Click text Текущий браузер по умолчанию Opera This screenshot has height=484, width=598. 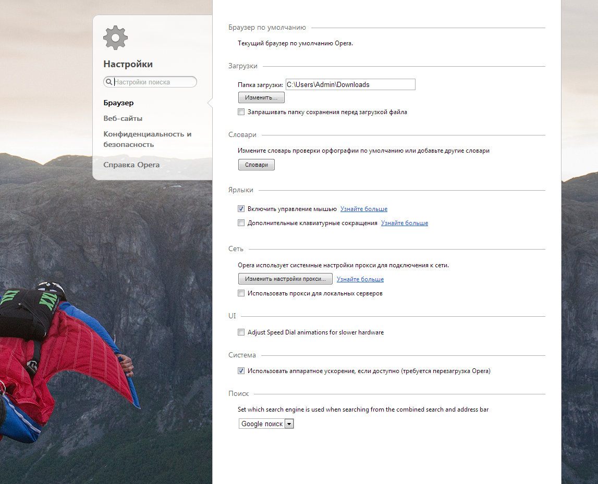[295, 43]
